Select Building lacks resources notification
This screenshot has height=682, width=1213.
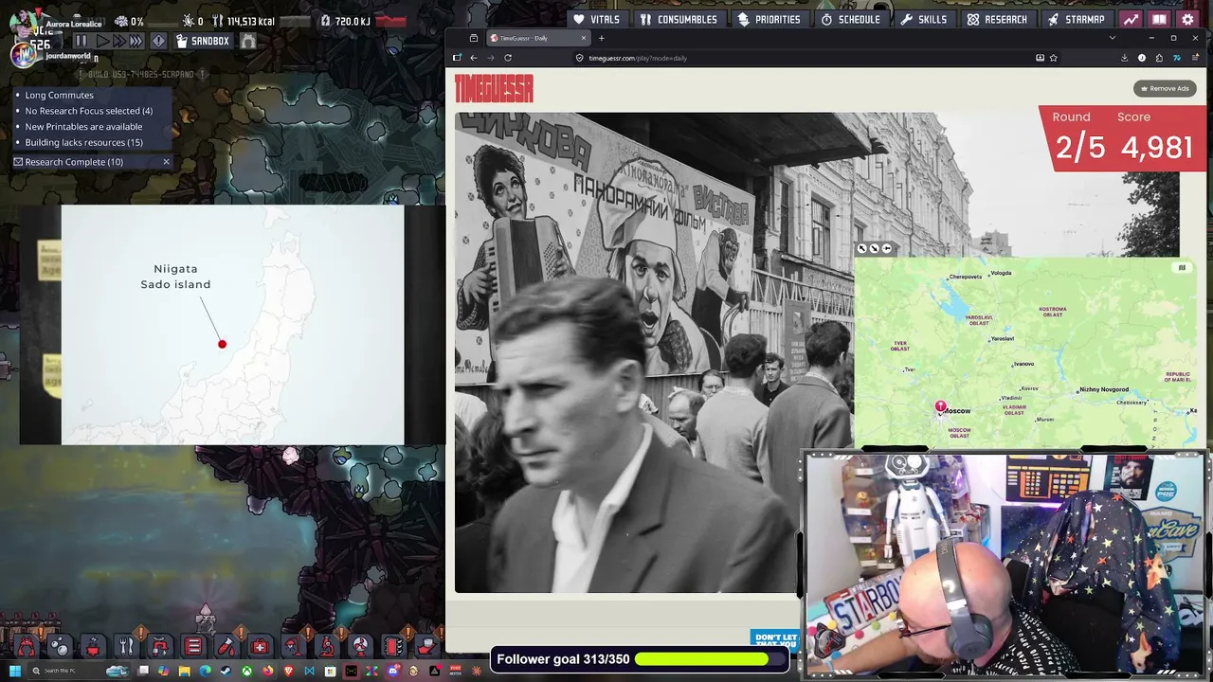(x=83, y=143)
